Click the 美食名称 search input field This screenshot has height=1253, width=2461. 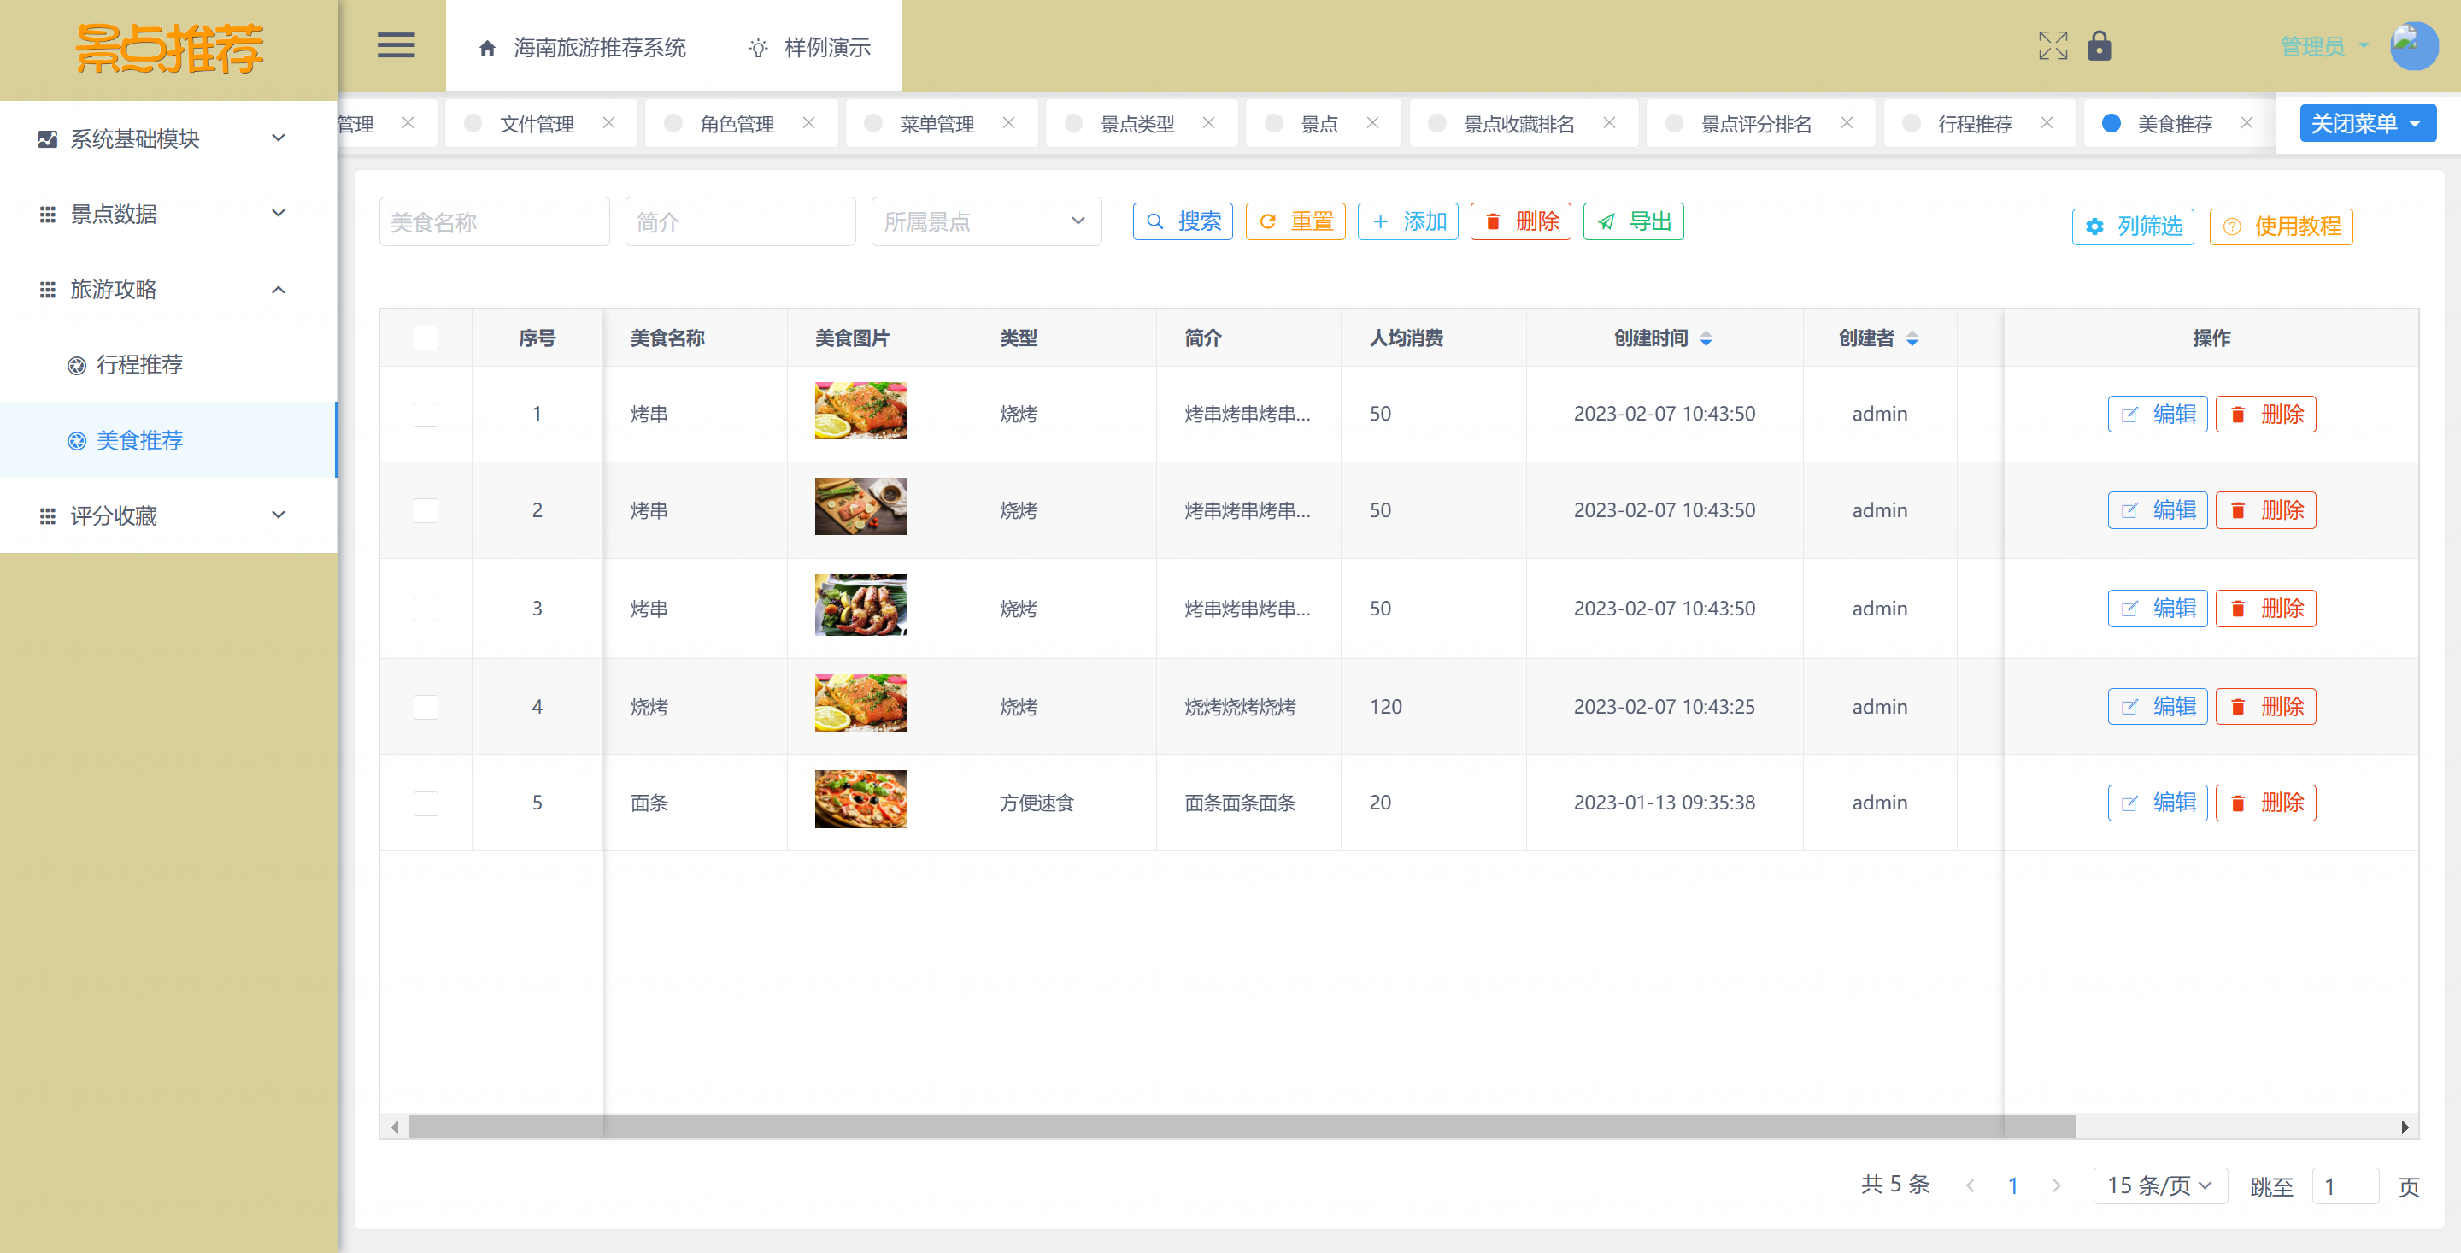pyautogui.click(x=494, y=221)
